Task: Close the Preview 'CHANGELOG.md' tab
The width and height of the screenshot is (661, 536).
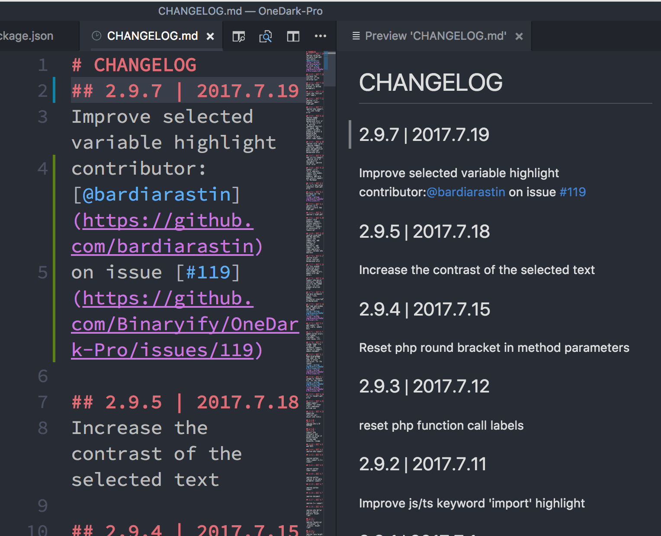Action: 519,36
